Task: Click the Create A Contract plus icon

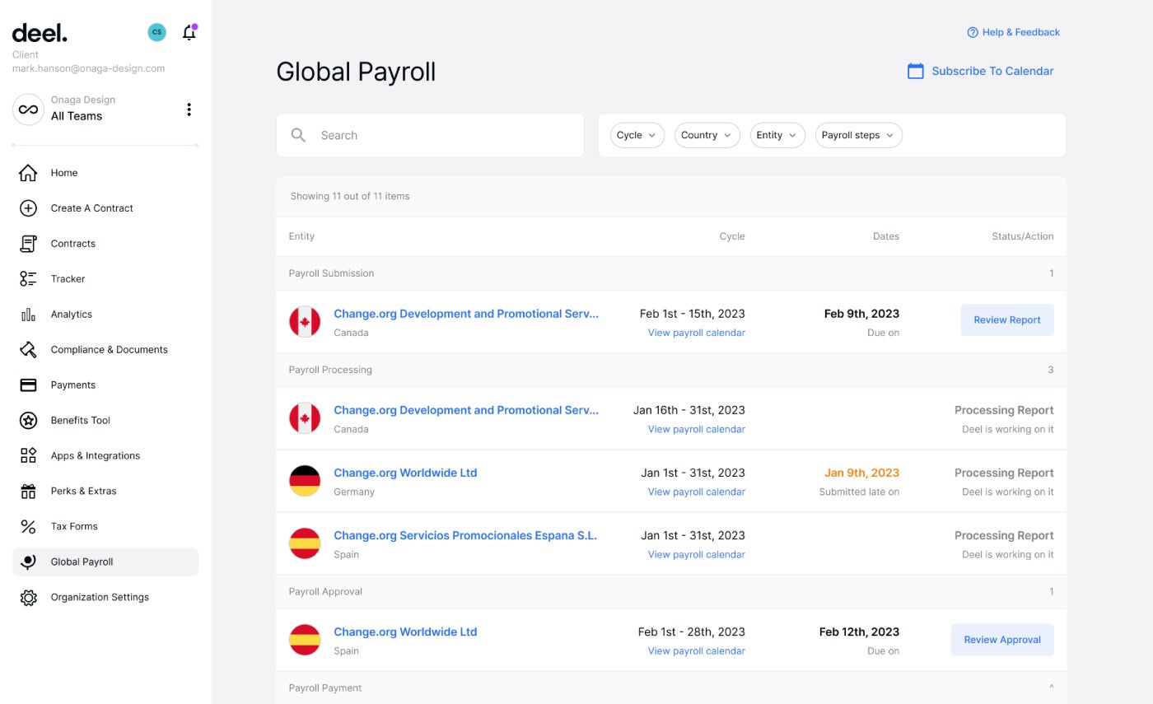Action: click(28, 208)
